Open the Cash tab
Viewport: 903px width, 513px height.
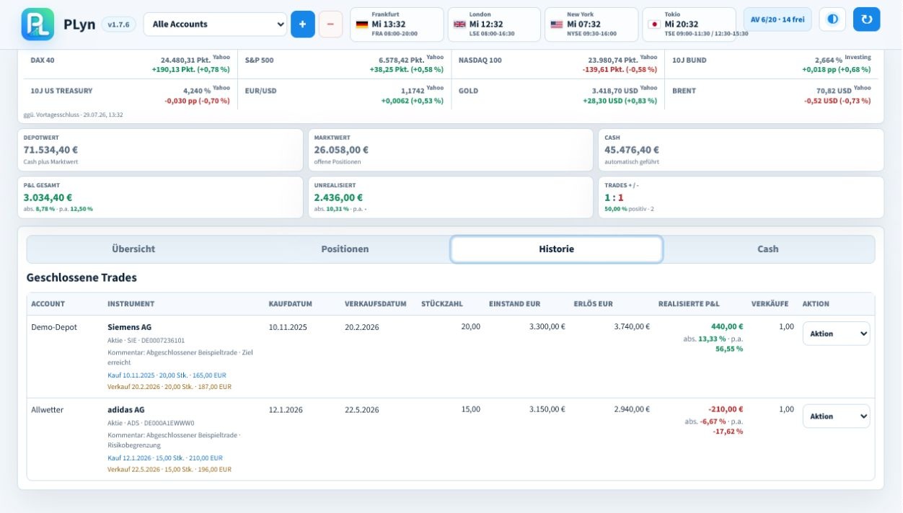(x=767, y=249)
